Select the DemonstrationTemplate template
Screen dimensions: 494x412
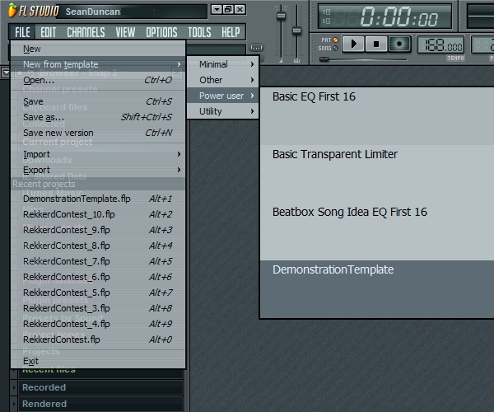pos(377,288)
